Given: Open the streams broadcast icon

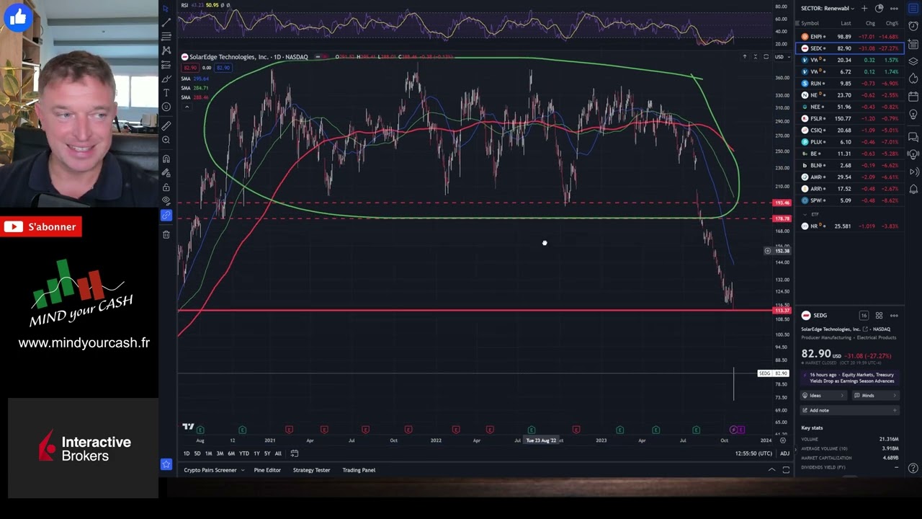Looking at the screenshot, I should point(913,172).
